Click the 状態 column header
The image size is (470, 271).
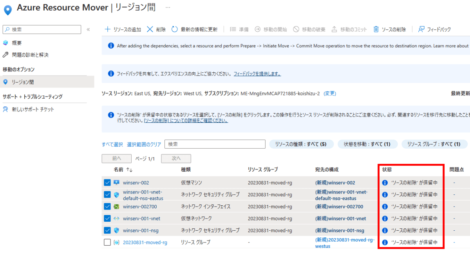(387, 170)
